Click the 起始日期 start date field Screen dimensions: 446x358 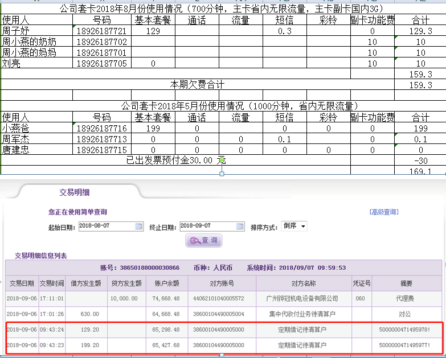(x=106, y=227)
